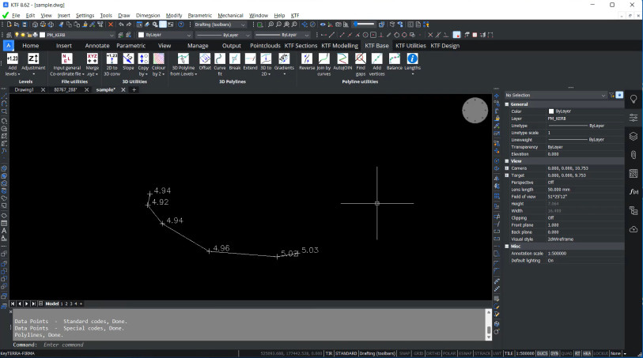This screenshot has height=358, width=643.
Task: Click the Undo arrow in toolbar
Action: pyautogui.click(x=121, y=24)
